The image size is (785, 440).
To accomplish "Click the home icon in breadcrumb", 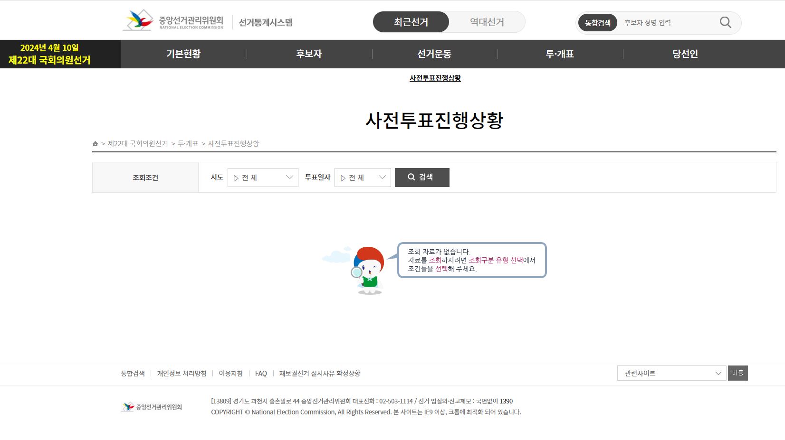I will [95, 143].
